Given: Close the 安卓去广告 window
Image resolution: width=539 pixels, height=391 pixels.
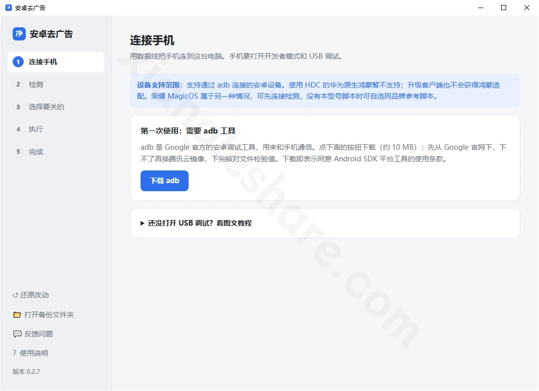Looking at the screenshot, I should (527, 8).
